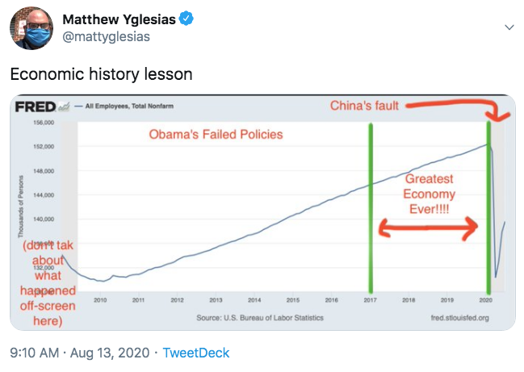This screenshot has width=524, height=372.
Task: Click the green vertical line at 2020
Action: (x=488, y=207)
